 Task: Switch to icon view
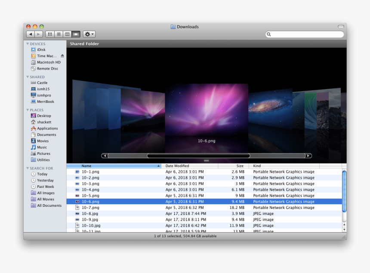[50, 34]
